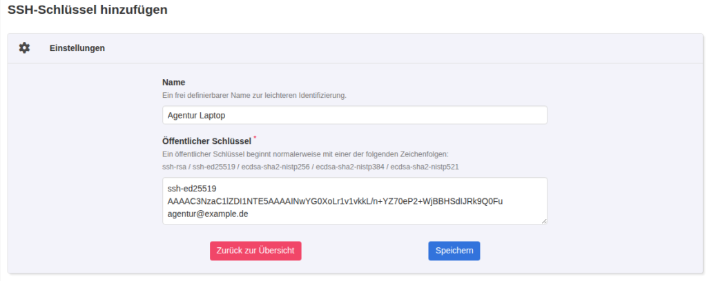This screenshot has height=281, width=707.
Task: Click 'agentur@example.de' in the key textarea
Action: pyautogui.click(x=208, y=214)
